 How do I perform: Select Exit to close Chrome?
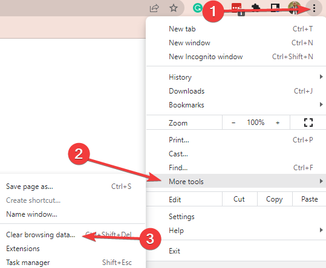tap(236, 251)
